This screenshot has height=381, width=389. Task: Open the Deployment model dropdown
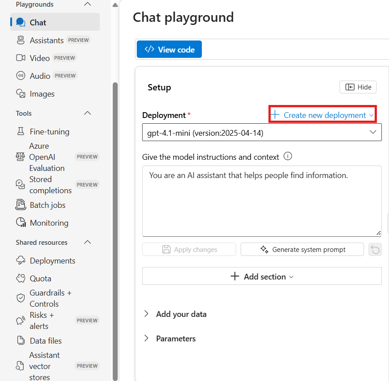click(x=262, y=132)
